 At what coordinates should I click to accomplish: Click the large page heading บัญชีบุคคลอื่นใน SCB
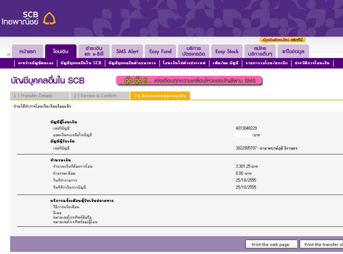click(x=48, y=81)
